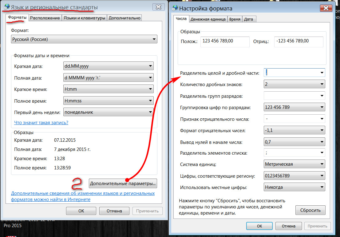Click globe icon in Настройка формата title bar
Image resolution: width=340 pixels, height=237 pixels.
click(175, 8)
